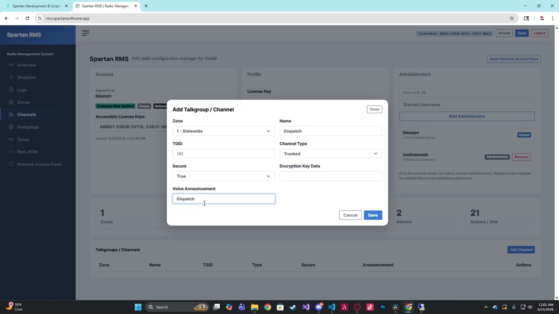Click the Network Access Panel shield icon
The height and width of the screenshot is (314, 559).
click(x=11, y=164)
